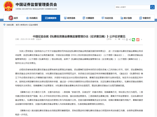
Task: Set font size to 小
Action: coord(123,39)
